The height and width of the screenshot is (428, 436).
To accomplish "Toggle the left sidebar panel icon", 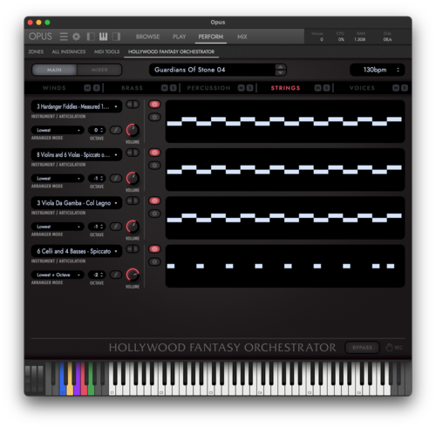I will 91,37.
